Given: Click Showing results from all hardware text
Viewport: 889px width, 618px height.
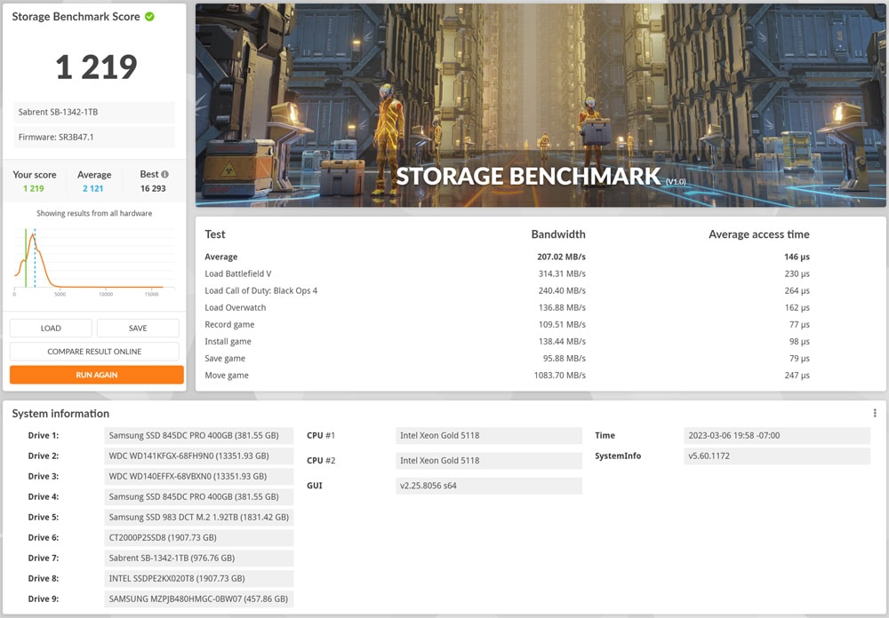Looking at the screenshot, I should 94,214.
